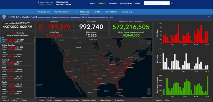Select China in country list
Viewport: 213px width, 102px height.
[17, 55]
